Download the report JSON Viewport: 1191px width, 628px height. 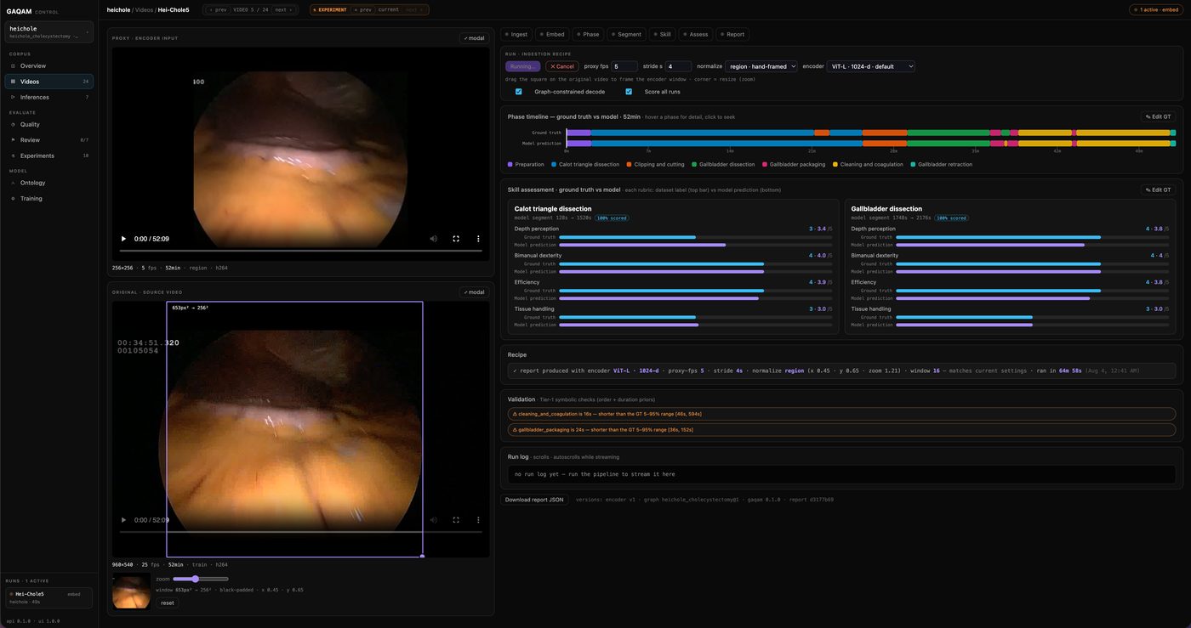(x=534, y=500)
